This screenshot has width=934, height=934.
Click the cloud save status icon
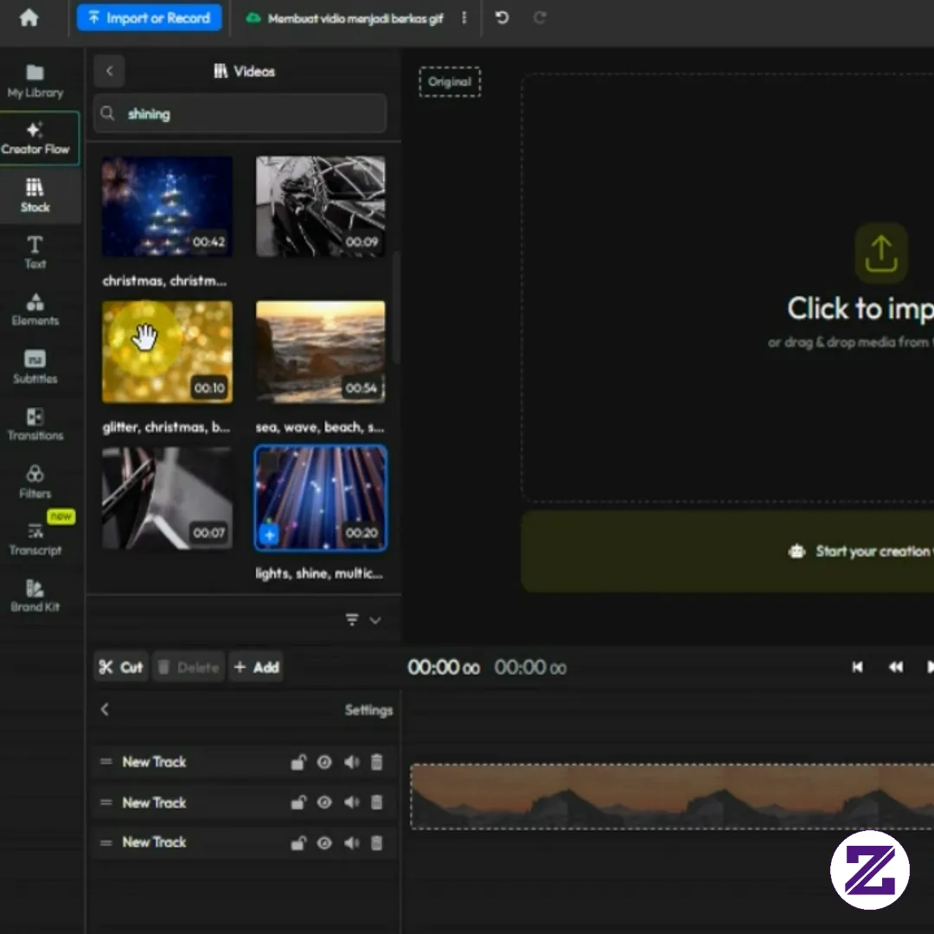pyautogui.click(x=253, y=18)
